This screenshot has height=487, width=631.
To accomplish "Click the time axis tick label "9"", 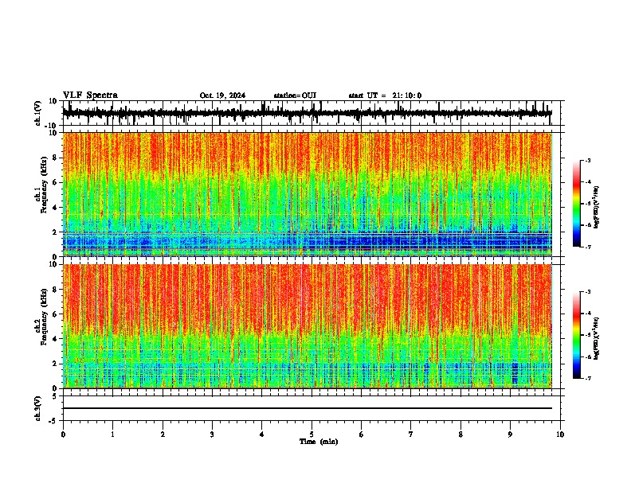I will point(510,434).
